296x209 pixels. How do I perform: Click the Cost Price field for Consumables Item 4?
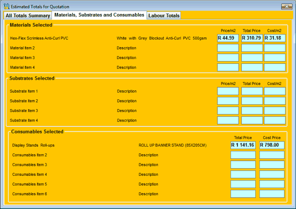click(272, 174)
